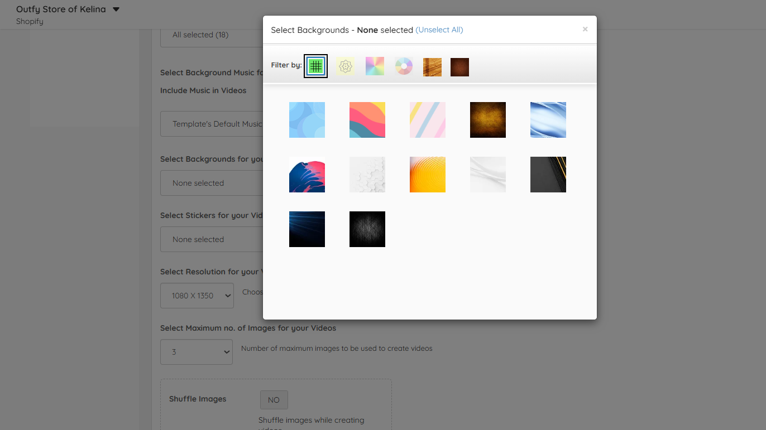Viewport: 766px width, 430px height.
Task: Select the yellow-orange curved lines background
Action: tap(428, 175)
